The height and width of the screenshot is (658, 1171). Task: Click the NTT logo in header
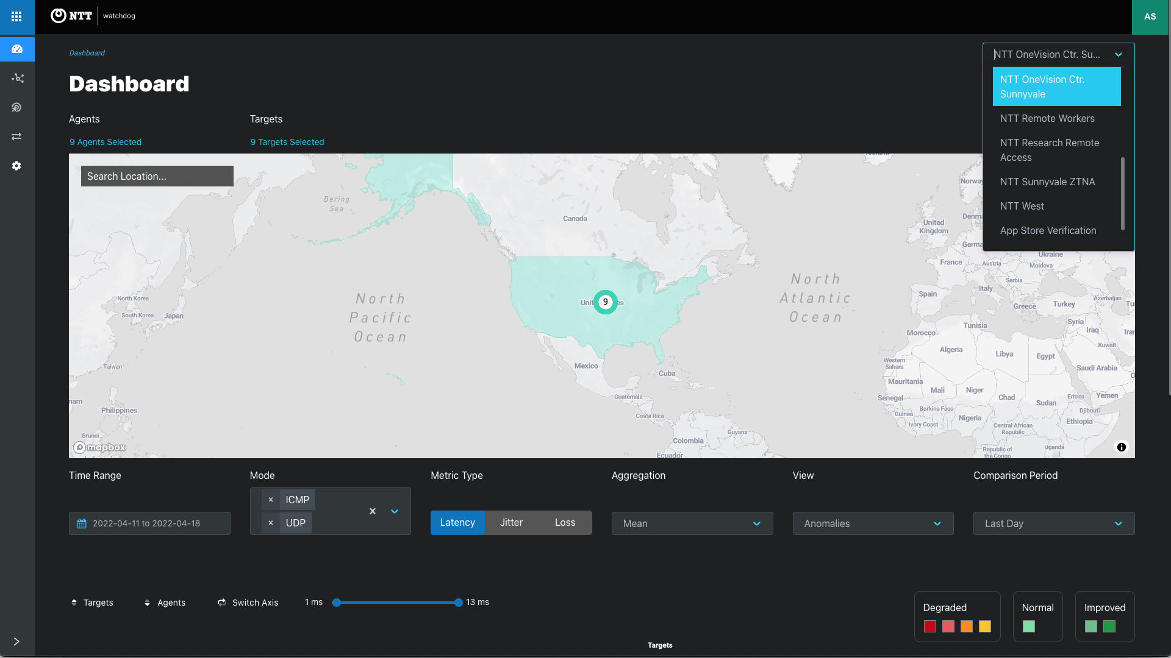71,16
